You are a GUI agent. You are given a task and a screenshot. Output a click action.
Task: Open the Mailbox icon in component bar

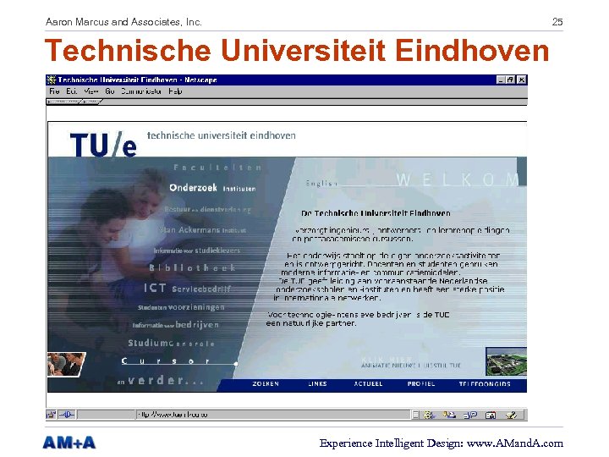449,415
